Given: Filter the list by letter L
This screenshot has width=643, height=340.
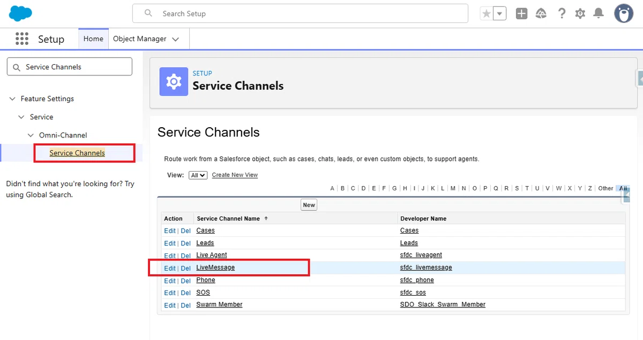Looking at the screenshot, I should [x=443, y=188].
